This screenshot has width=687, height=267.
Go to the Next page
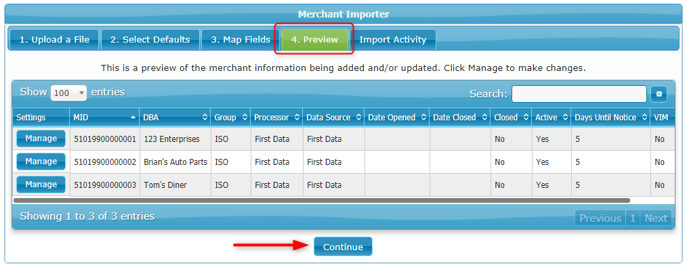coord(656,218)
